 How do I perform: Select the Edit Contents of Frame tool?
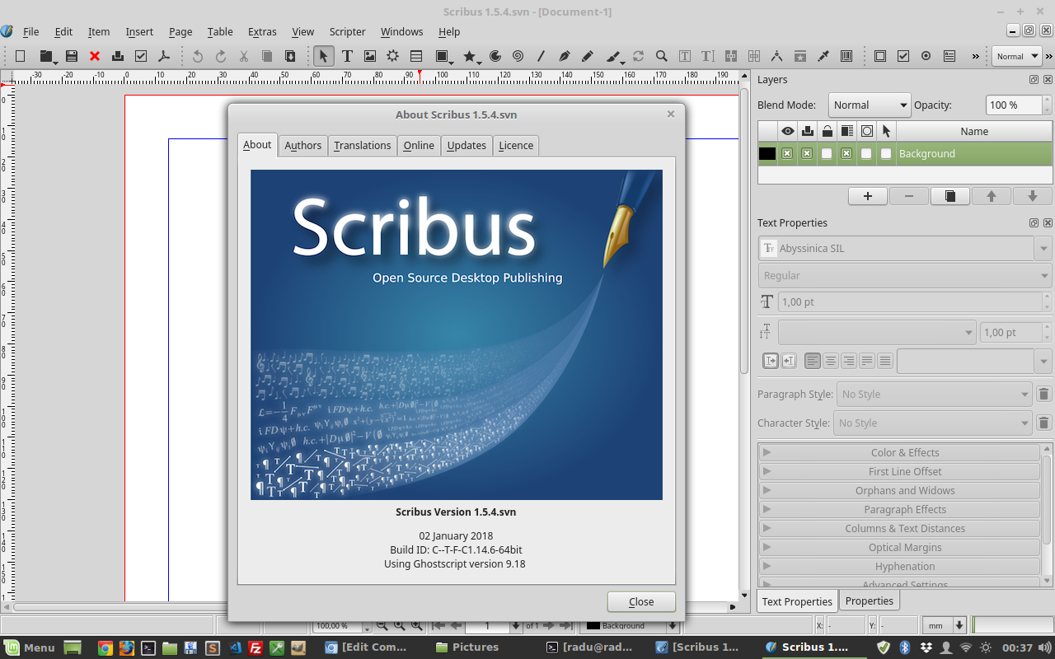coord(684,56)
